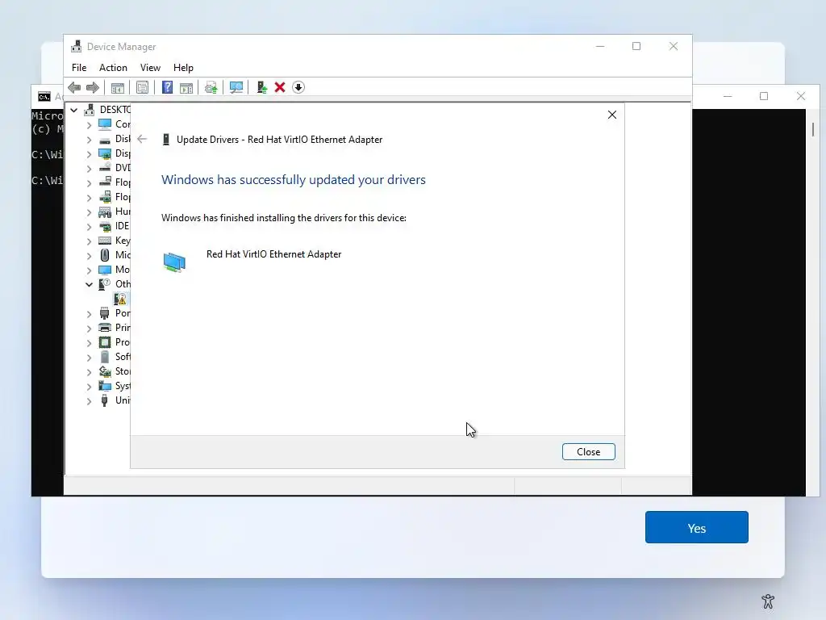
Task: Click the Back arrow in Device Manager toolbar
Action: [74, 87]
